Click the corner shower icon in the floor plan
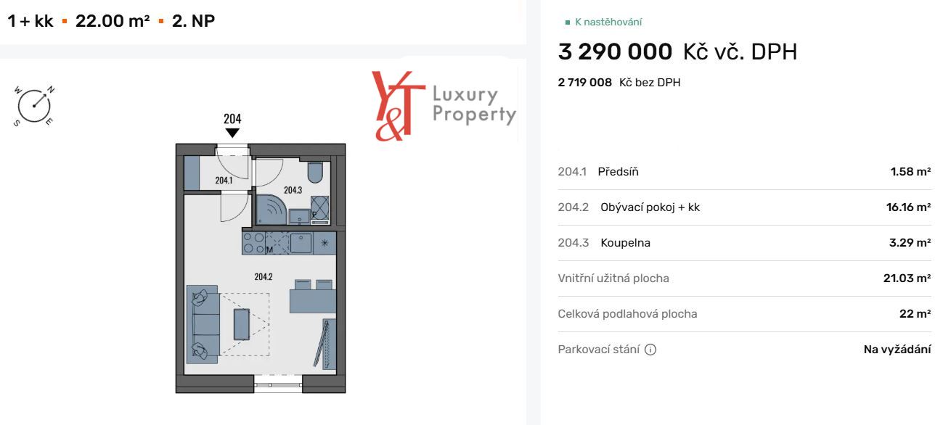Screen dimensions: 943x425 pyautogui.click(x=272, y=210)
